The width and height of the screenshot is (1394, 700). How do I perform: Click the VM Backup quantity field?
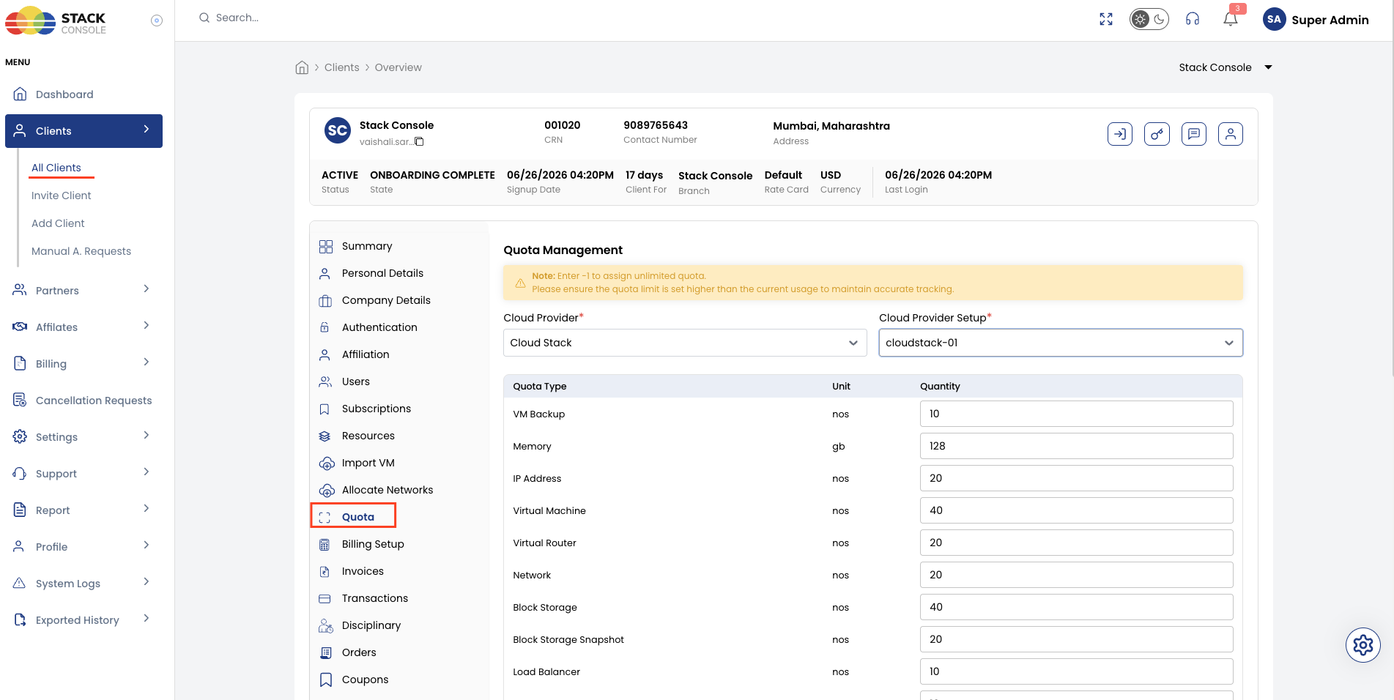tap(1076, 414)
